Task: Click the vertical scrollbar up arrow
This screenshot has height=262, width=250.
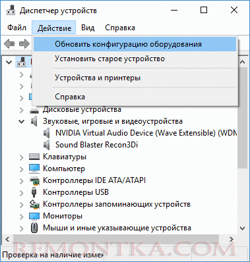Action: (x=242, y=62)
